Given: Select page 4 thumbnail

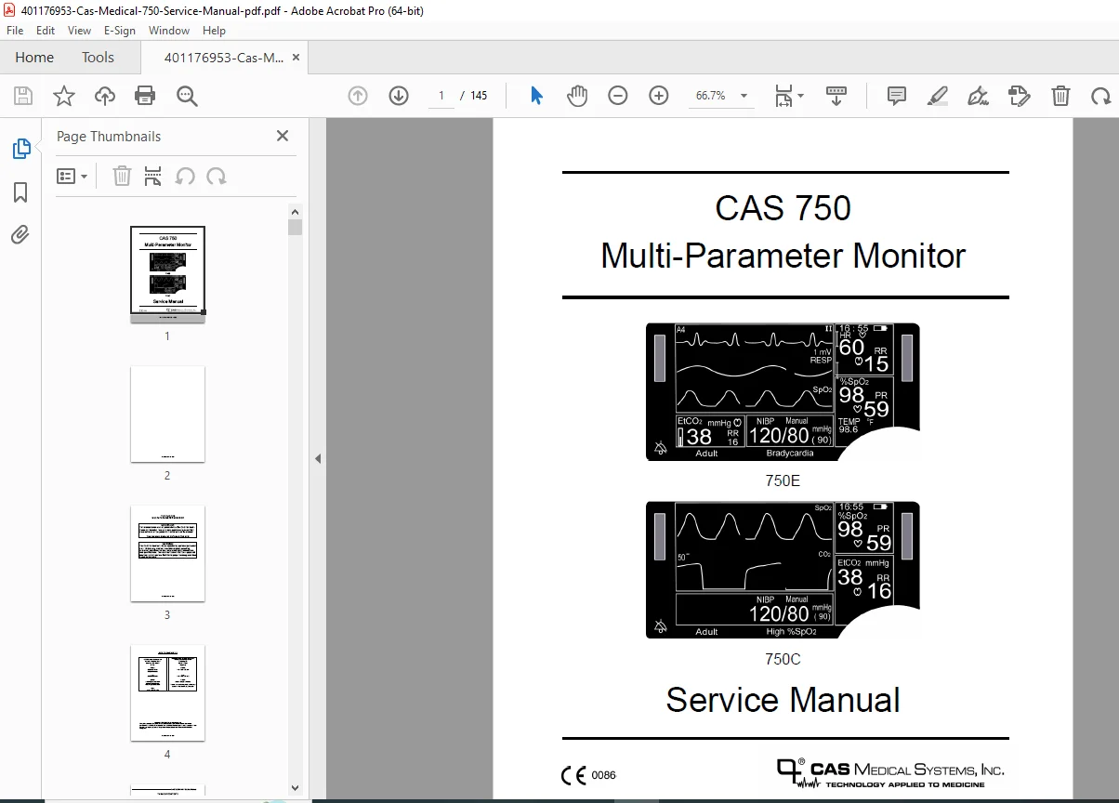Looking at the screenshot, I should click(x=167, y=692).
